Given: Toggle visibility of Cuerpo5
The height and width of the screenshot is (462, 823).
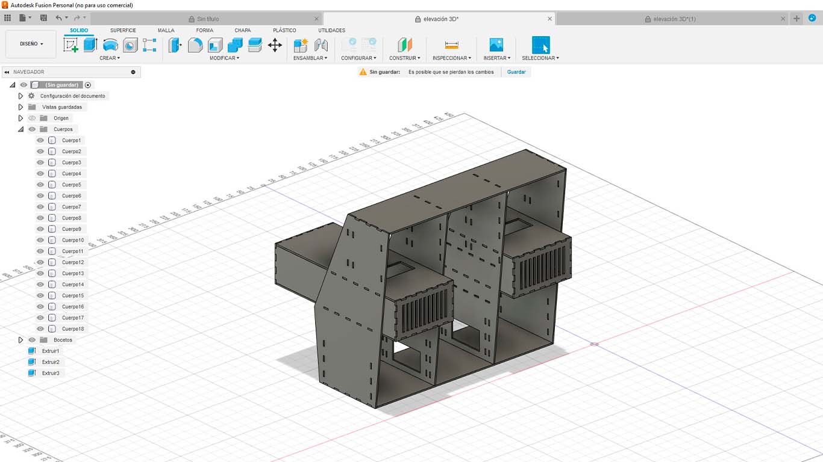Looking at the screenshot, I should point(40,185).
